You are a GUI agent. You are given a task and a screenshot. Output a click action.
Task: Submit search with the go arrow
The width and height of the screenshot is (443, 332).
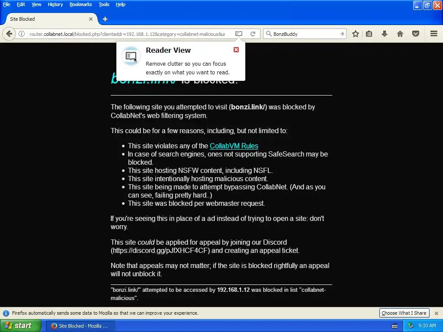pos(342,34)
